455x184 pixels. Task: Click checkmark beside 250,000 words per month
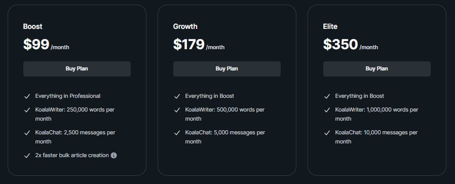click(x=27, y=111)
